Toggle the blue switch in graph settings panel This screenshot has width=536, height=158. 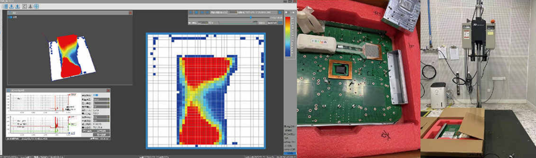click(96, 95)
